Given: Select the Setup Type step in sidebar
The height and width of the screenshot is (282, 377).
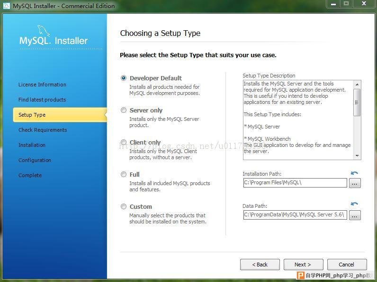Looking at the screenshot, I should (60, 115).
